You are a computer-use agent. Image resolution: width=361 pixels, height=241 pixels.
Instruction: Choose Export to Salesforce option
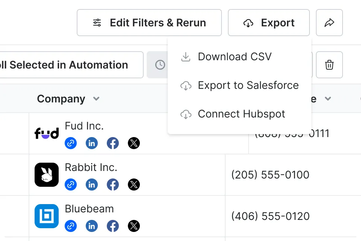click(x=240, y=85)
